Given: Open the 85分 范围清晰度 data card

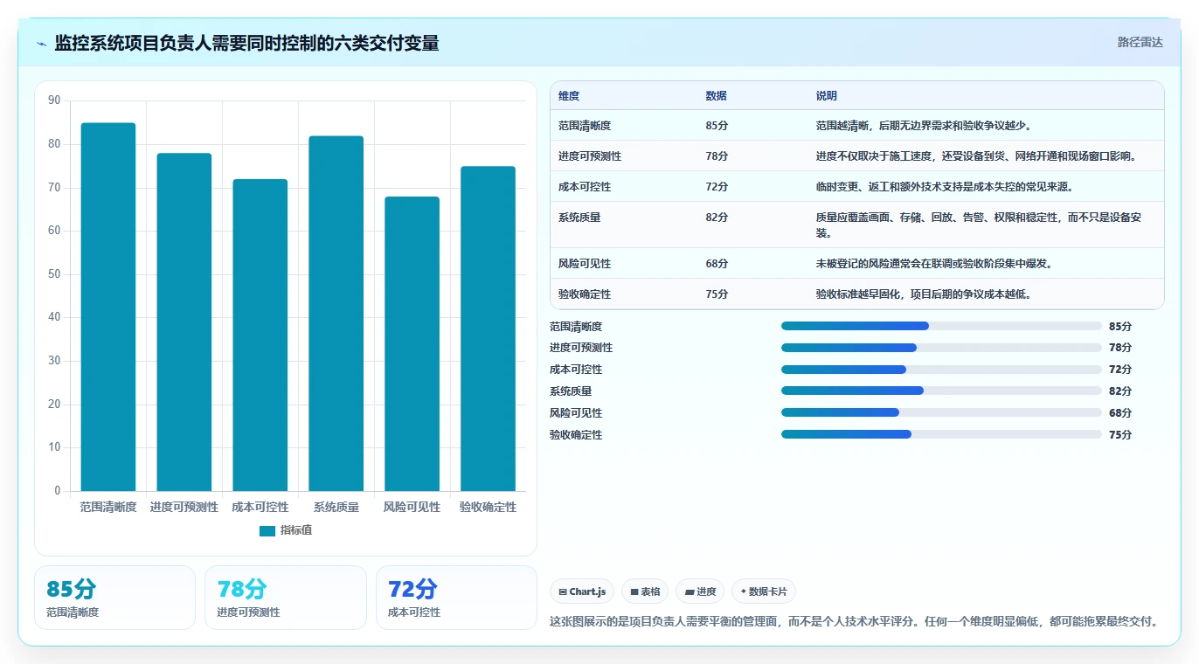Looking at the screenshot, I should [x=114, y=598].
